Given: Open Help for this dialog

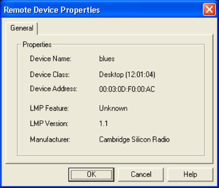Looking at the screenshot, I should (x=190, y=175).
